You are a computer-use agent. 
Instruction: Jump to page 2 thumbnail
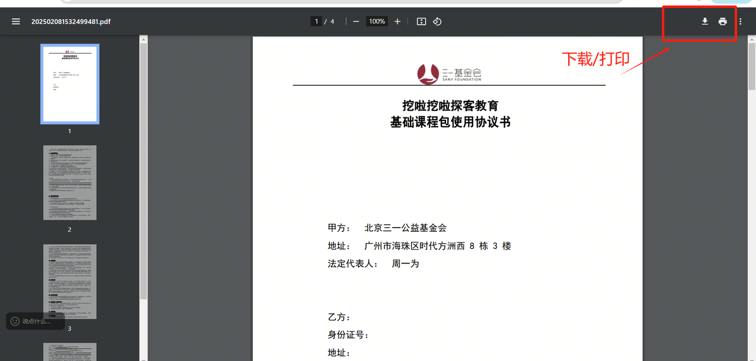(70, 183)
